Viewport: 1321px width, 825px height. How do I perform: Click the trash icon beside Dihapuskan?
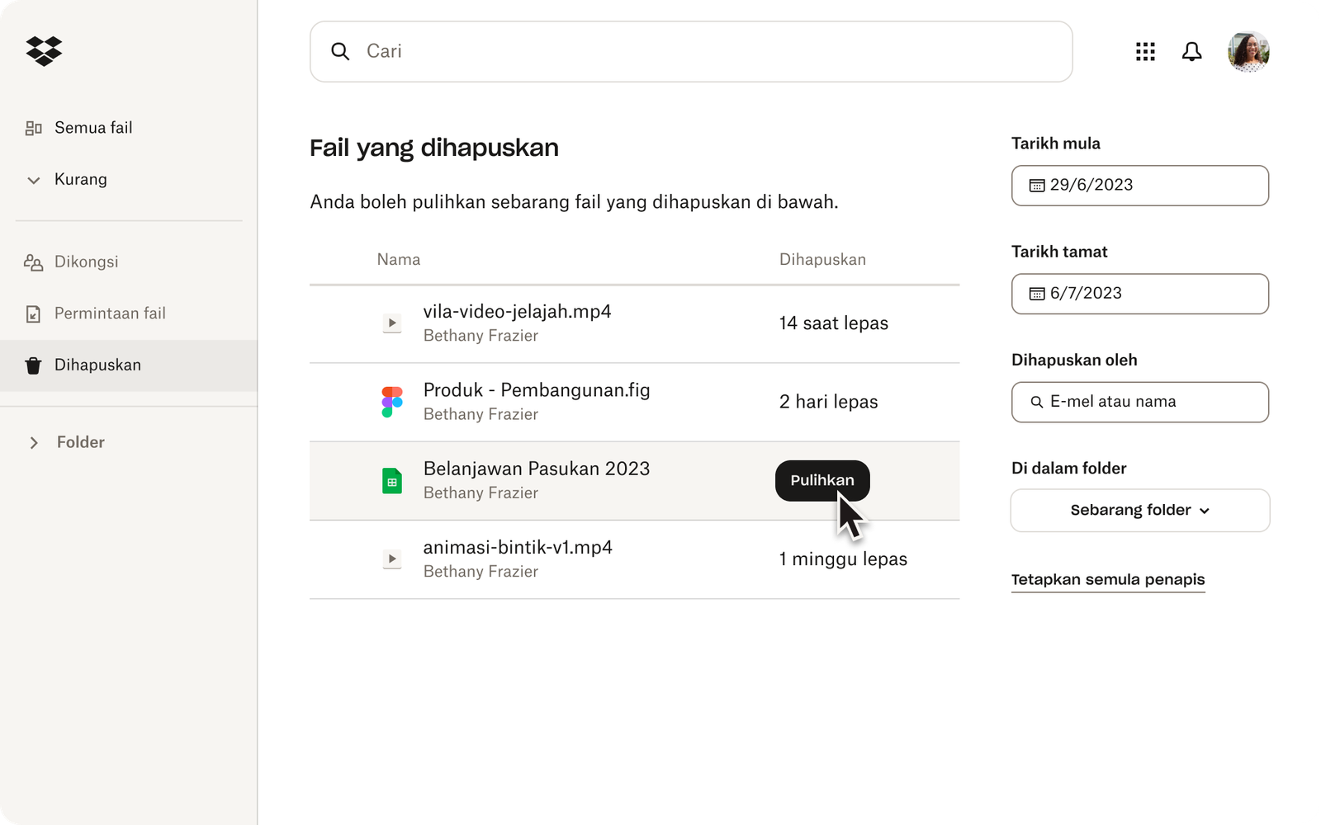pos(33,365)
